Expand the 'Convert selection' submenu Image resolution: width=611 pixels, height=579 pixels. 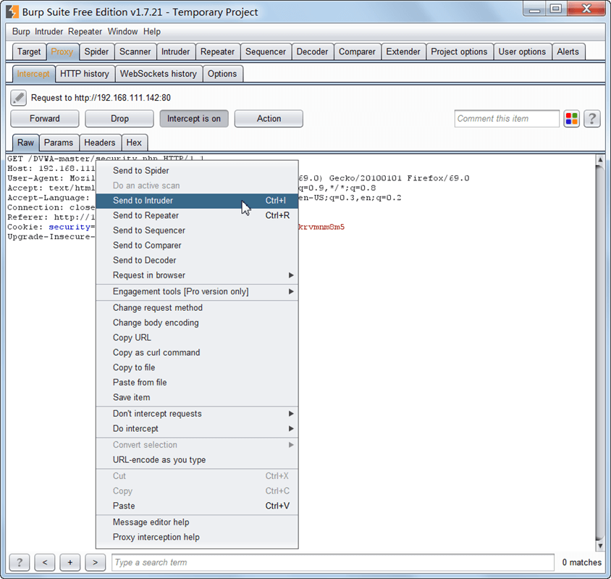pyautogui.click(x=197, y=445)
